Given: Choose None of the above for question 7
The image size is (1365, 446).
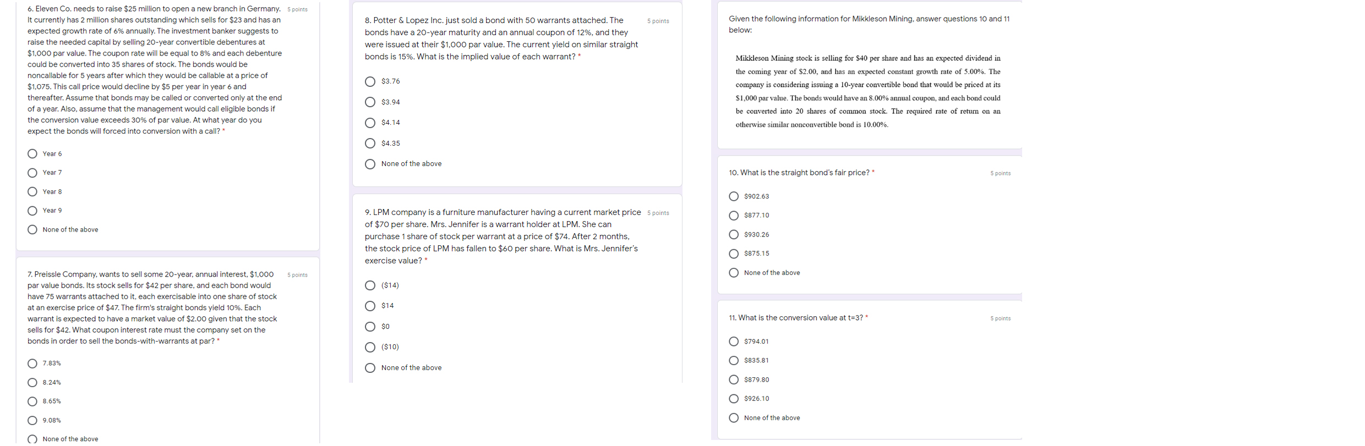Looking at the screenshot, I should click(32, 438).
